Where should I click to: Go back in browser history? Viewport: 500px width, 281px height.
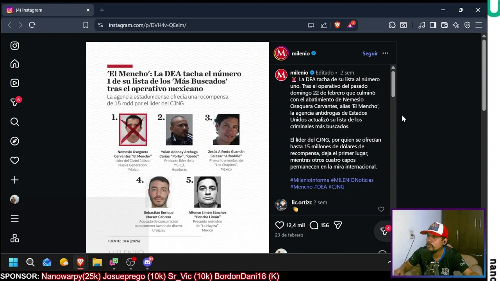click(x=9, y=25)
